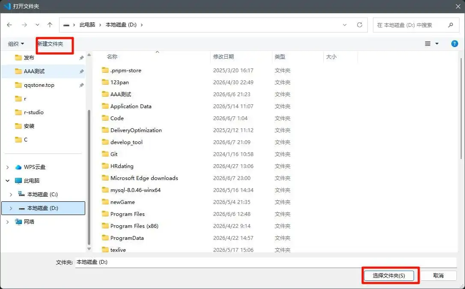The image size is (465, 289).
Task: Go back with the left arrow
Action: 9,25
